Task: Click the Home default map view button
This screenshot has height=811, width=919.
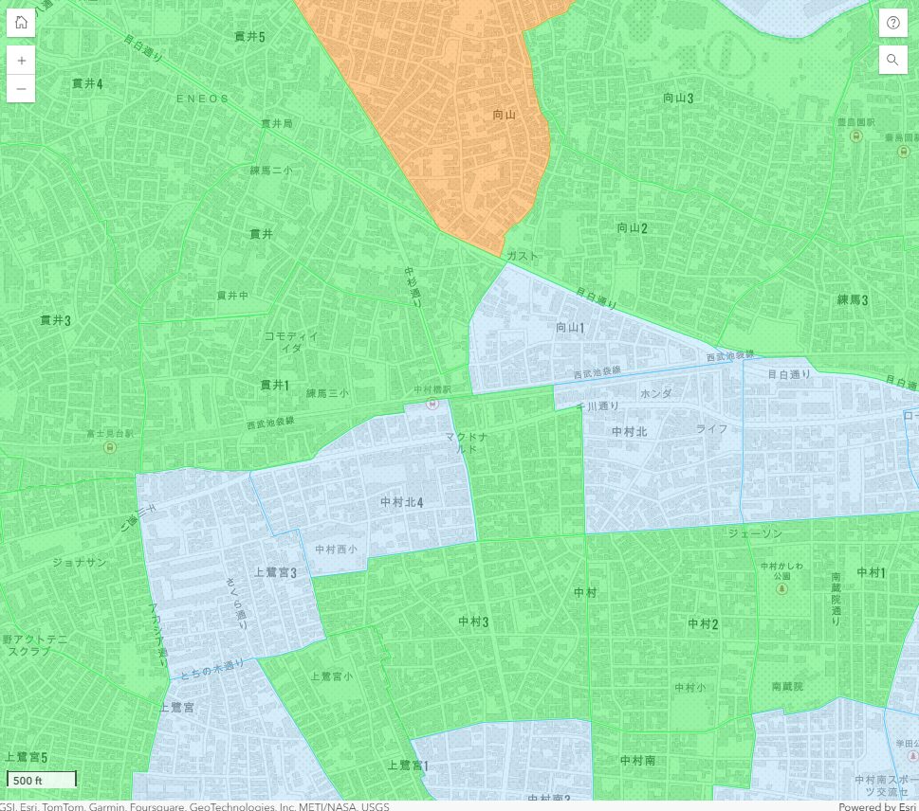Action: click(21, 23)
